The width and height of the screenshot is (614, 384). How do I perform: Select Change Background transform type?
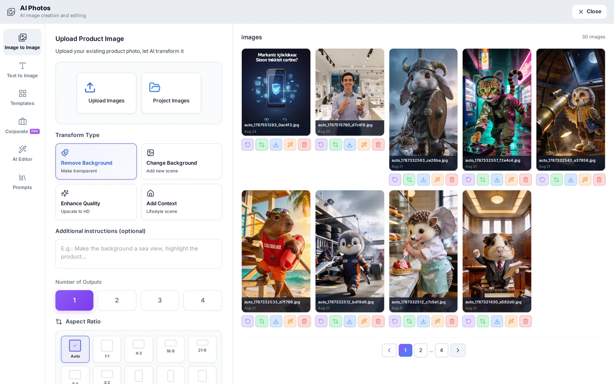click(181, 162)
